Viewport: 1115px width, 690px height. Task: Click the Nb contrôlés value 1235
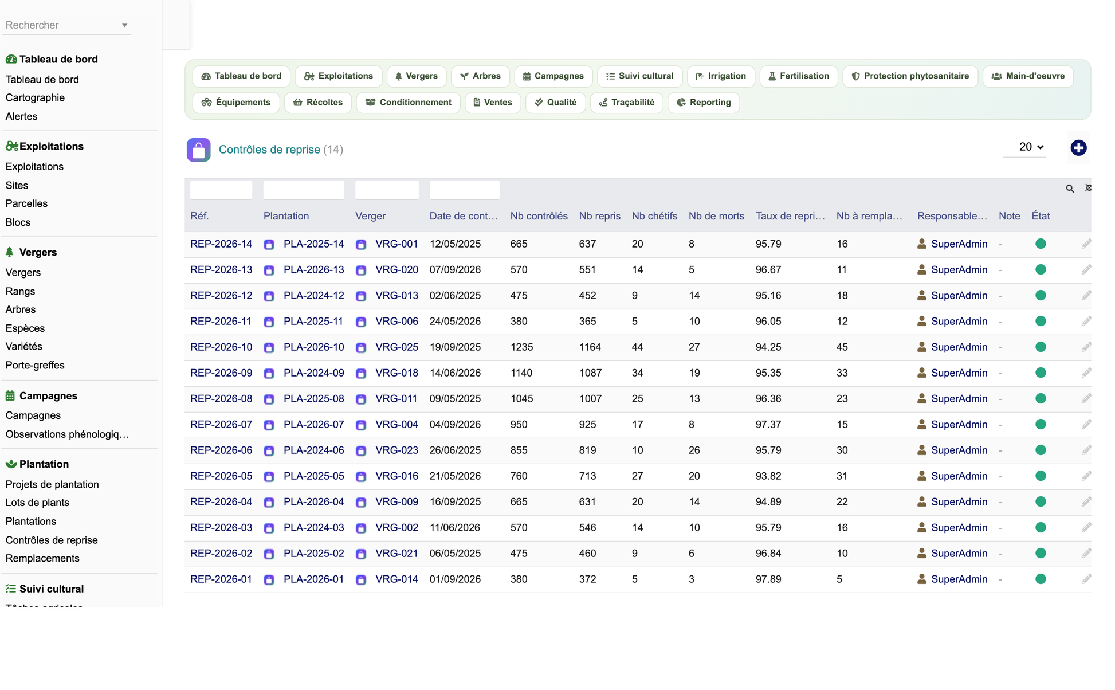tap(521, 347)
